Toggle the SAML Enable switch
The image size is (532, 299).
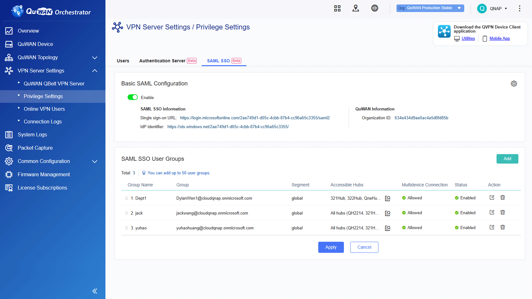click(133, 97)
